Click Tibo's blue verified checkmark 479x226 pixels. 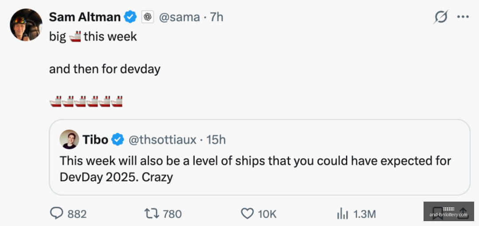pos(117,140)
